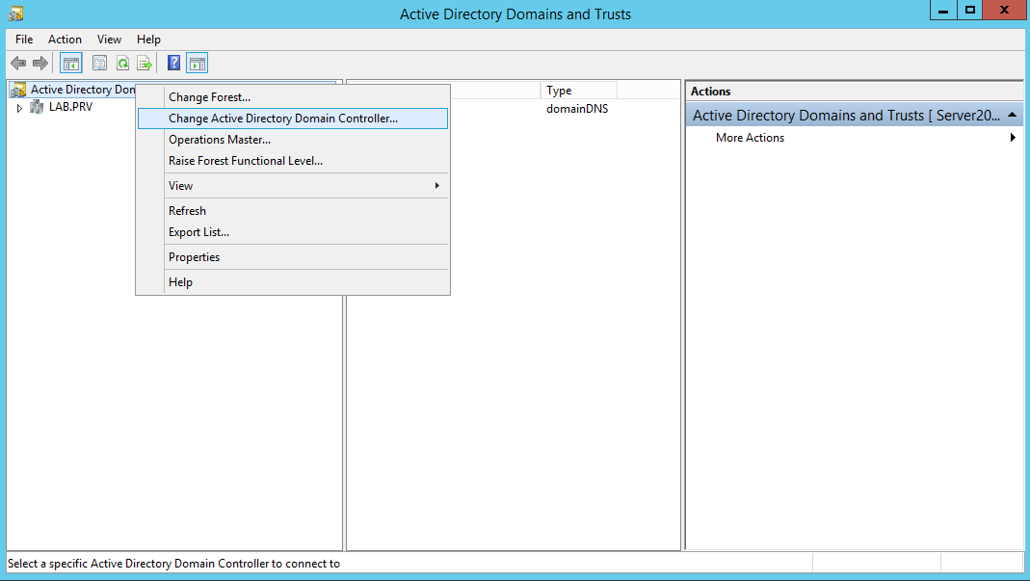Choose Change Forest... from context menu

[293, 97]
